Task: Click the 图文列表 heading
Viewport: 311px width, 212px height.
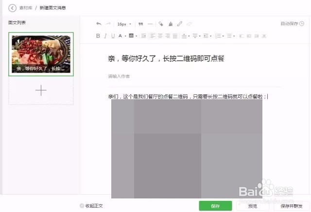Action: point(17,23)
